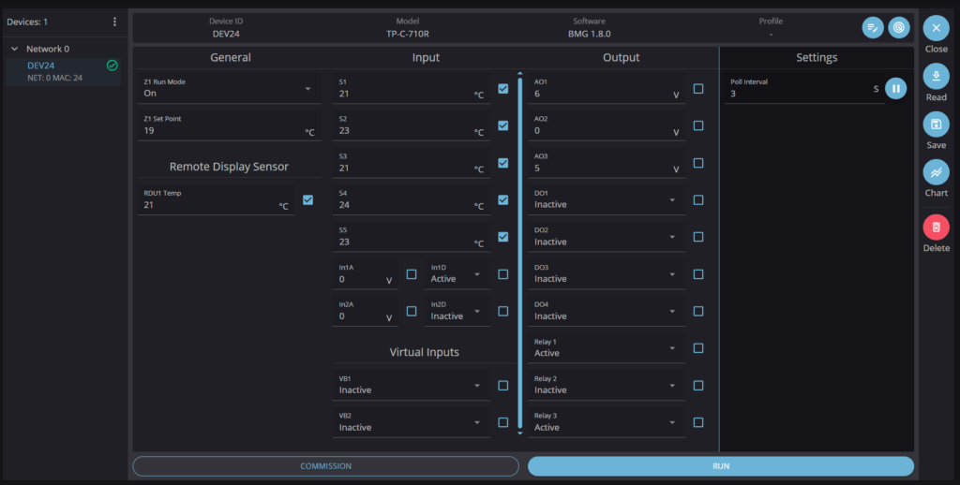Click the model text TP-C-710R
960x485 pixels.
coord(407,35)
